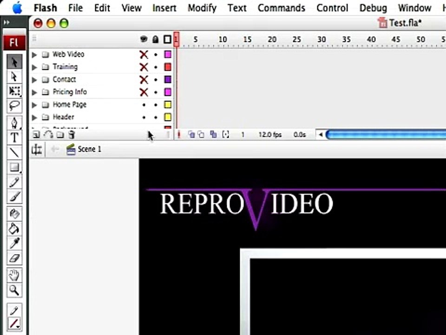
Task: Toggle Edit Multiple Frames button
Action: pyautogui.click(x=213, y=134)
